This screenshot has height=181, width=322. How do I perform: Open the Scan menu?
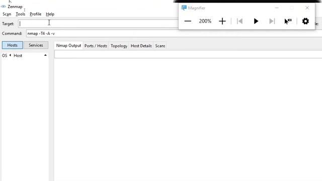pos(7,14)
